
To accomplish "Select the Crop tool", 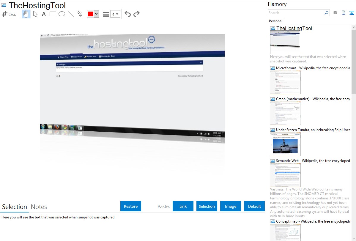I will pos(9,14).
